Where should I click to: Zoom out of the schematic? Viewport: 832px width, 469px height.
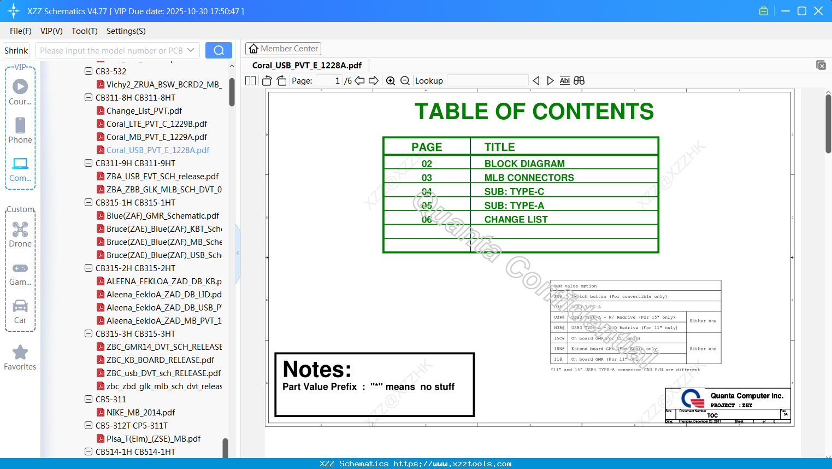coord(405,81)
